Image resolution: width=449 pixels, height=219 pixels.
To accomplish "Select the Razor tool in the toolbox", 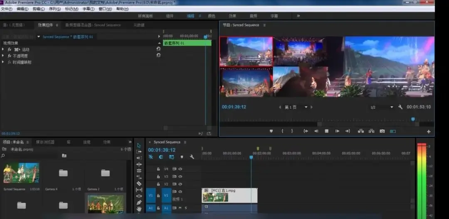I will [139, 183].
